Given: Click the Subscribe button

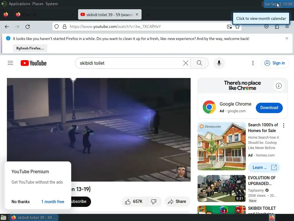Looking at the screenshot, I should pos(81,202).
